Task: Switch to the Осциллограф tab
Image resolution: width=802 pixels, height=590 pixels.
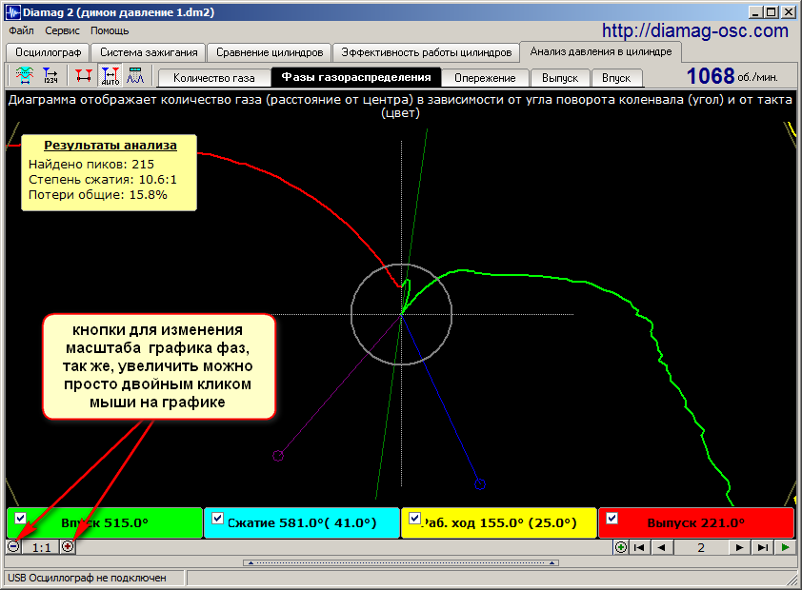Action: [x=48, y=52]
